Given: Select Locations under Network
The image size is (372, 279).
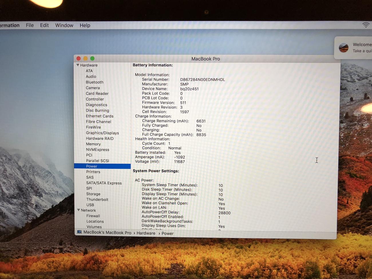Looking at the screenshot, I should [x=95, y=221].
